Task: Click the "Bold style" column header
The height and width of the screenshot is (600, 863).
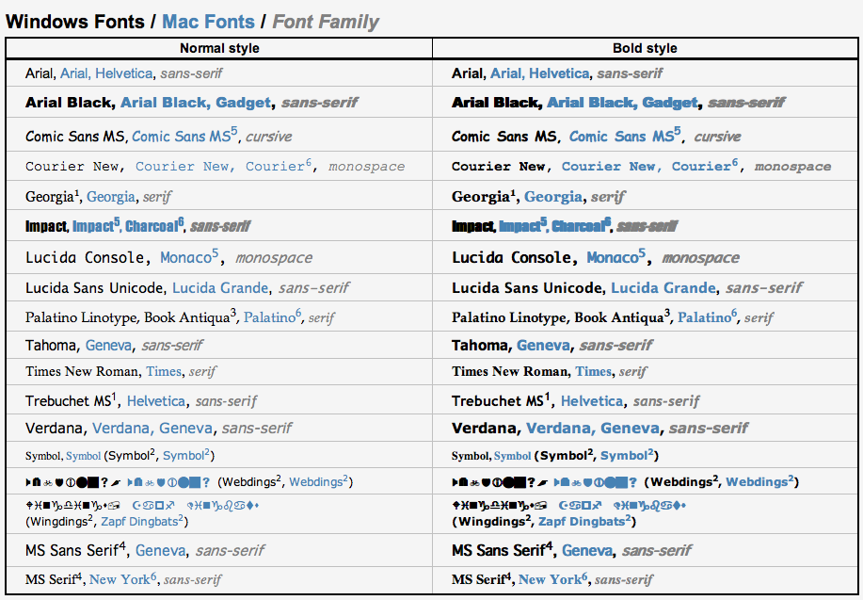Action: tap(645, 48)
